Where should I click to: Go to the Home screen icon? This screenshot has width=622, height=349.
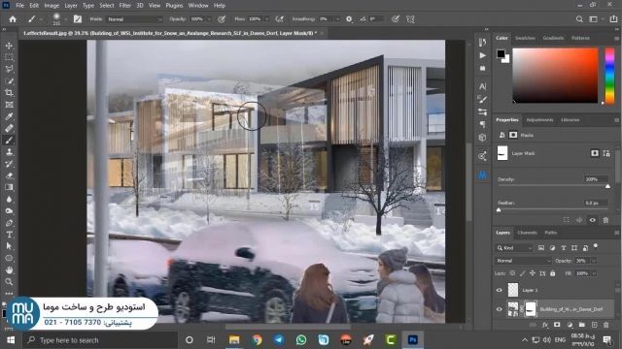13,19
